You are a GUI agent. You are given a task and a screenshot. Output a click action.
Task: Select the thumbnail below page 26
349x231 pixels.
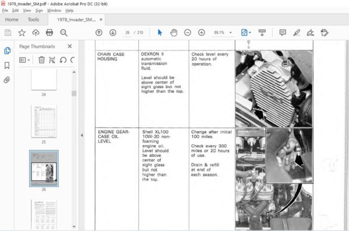(x=44, y=214)
